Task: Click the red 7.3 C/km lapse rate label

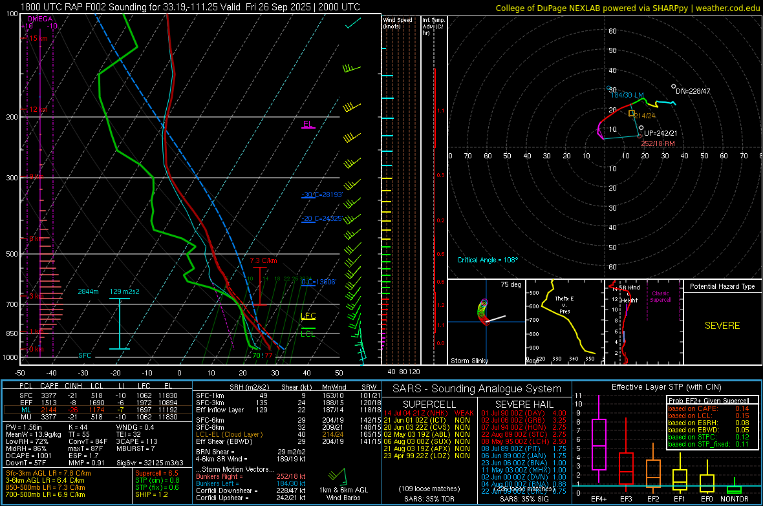Action: coord(263,261)
